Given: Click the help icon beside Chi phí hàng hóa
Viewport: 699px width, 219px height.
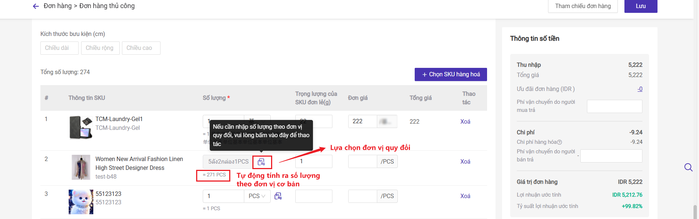Looking at the screenshot, I should coord(559,142).
